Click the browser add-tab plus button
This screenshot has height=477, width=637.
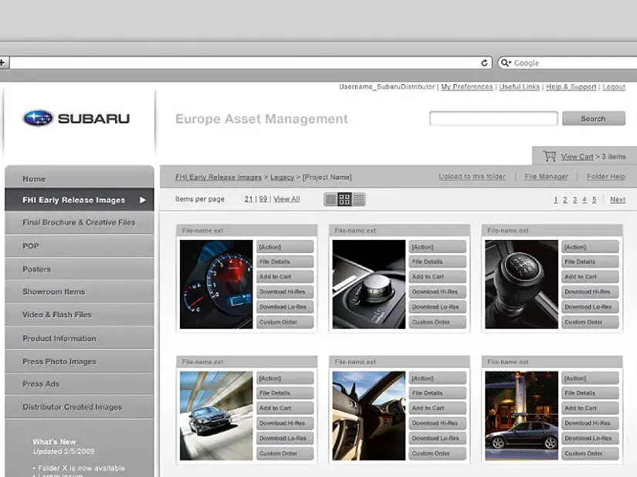click(3, 63)
